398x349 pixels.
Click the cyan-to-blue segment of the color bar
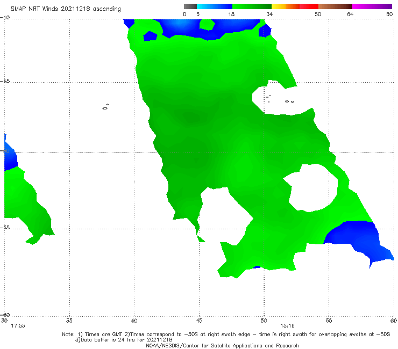(x=215, y=6)
